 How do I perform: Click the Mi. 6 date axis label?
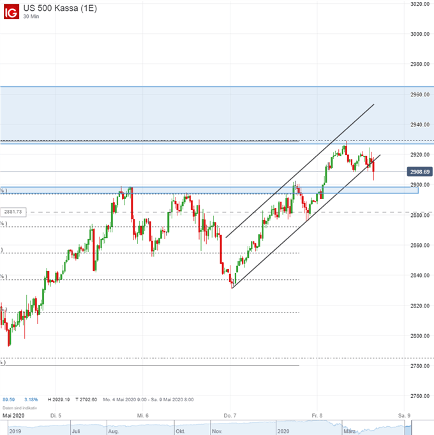click(x=143, y=415)
